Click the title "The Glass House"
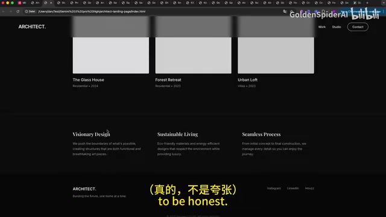This screenshot has height=217, width=386. [x=88, y=80]
